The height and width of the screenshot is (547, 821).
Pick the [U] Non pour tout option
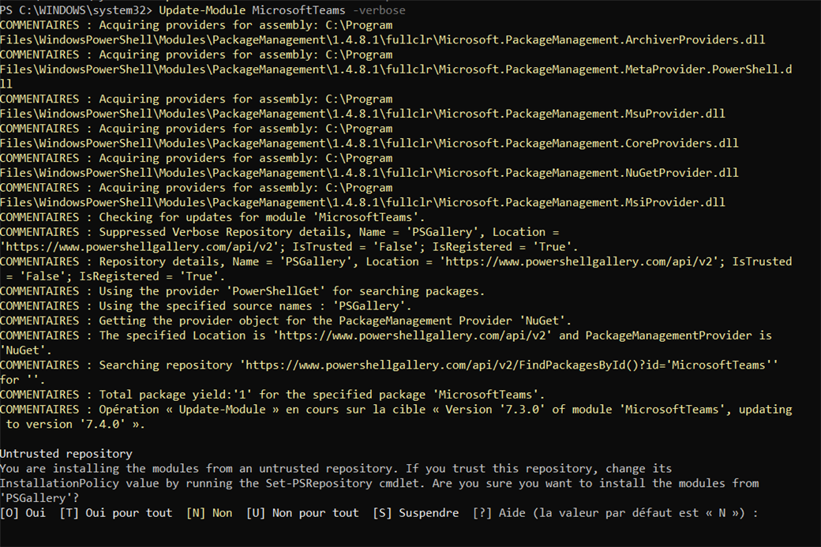(302, 513)
